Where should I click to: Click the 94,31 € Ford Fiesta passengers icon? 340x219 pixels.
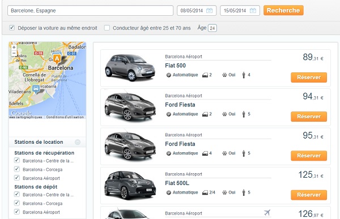244,114
